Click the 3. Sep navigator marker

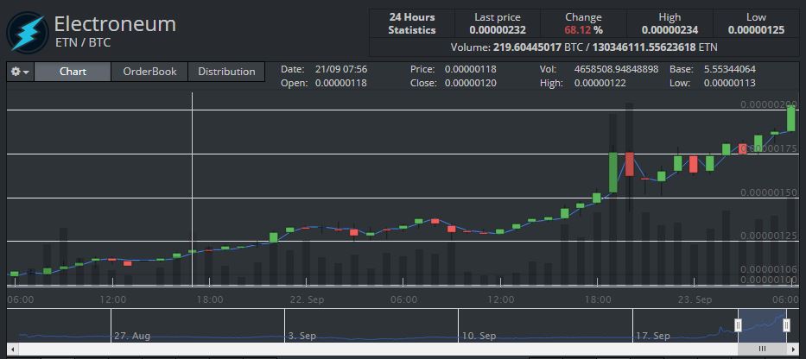(301, 336)
